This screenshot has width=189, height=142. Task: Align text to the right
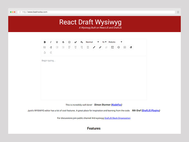(82, 47)
